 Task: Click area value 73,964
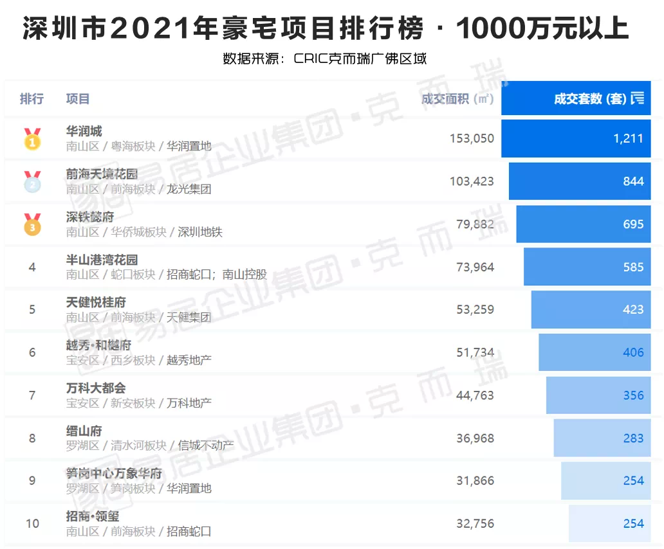pyautogui.click(x=475, y=267)
